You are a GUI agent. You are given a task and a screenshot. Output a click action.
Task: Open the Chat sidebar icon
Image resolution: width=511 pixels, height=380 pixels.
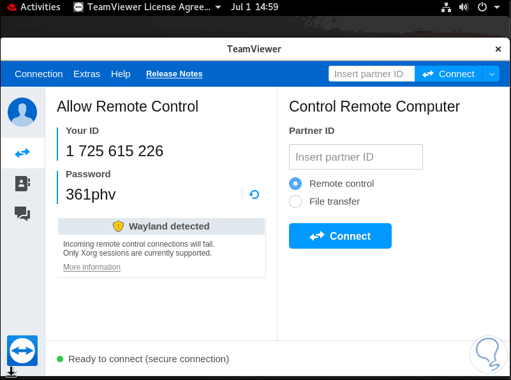point(22,214)
